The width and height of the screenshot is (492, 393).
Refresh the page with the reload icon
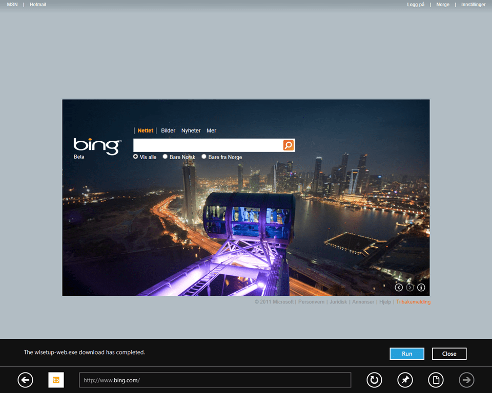(374, 380)
